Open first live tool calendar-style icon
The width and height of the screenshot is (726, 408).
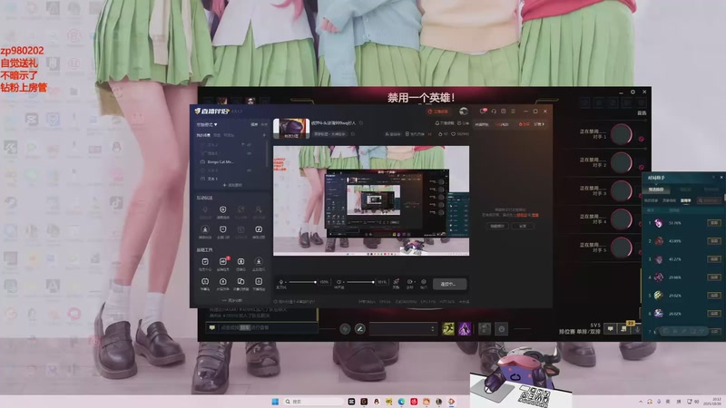pos(205,262)
